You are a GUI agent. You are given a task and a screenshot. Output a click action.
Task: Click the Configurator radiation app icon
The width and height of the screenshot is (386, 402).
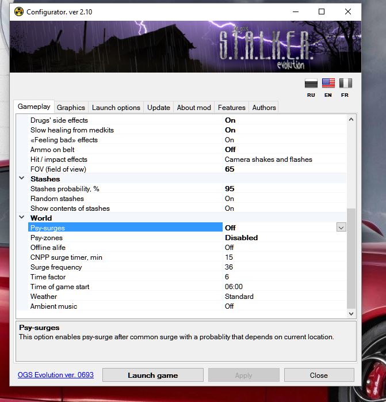(19, 12)
